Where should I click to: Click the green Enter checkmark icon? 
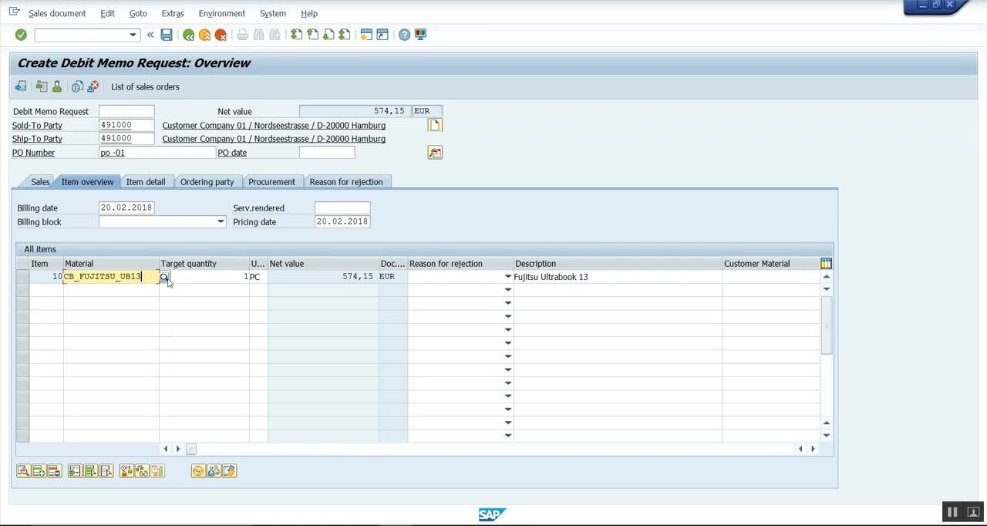coord(21,35)
